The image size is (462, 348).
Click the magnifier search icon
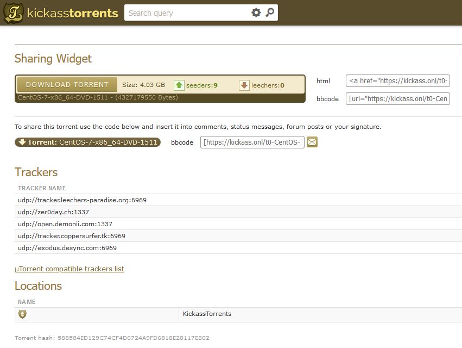coord(270,13)
